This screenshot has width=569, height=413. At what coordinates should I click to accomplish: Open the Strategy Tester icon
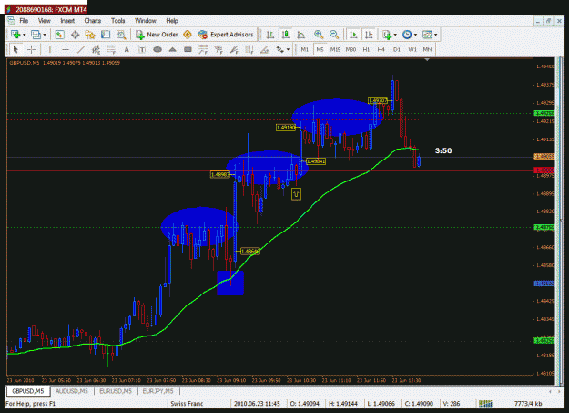point(121,35)
